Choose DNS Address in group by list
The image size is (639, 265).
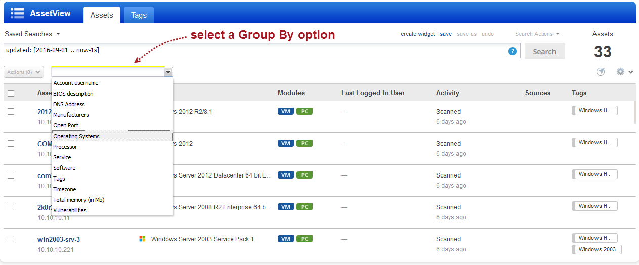(x=112, y=104)
